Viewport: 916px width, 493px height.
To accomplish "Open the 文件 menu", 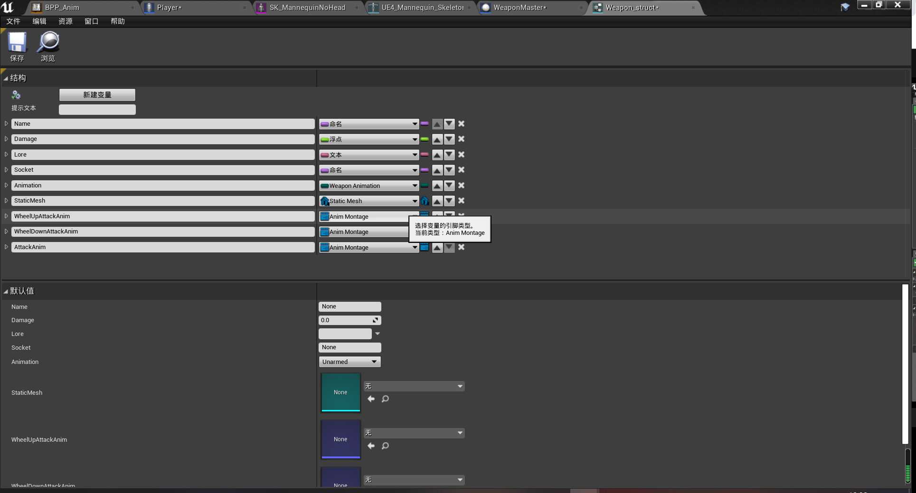I will 13,21.
